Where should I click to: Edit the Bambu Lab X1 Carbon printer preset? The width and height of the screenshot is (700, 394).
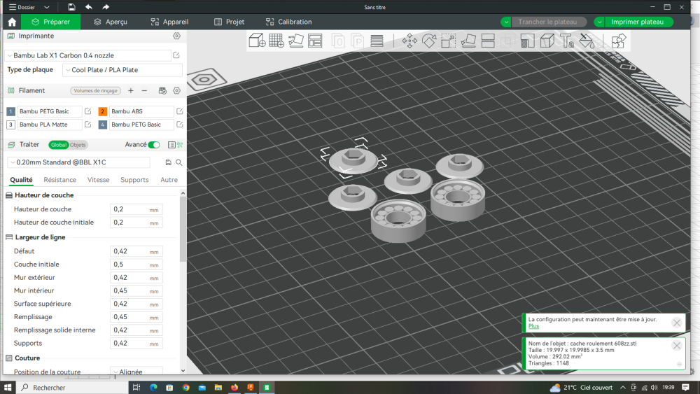click(176, 55)
